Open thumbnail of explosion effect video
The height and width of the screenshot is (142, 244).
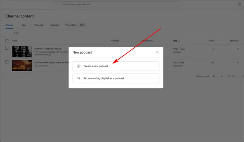click(22, 65)
